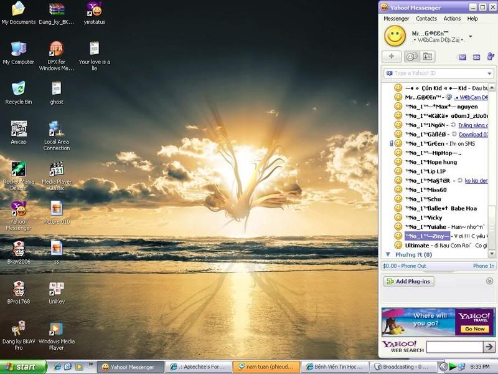Open the Windows Start menu
This screenshot has height=374, width=498.
[23, 367]
